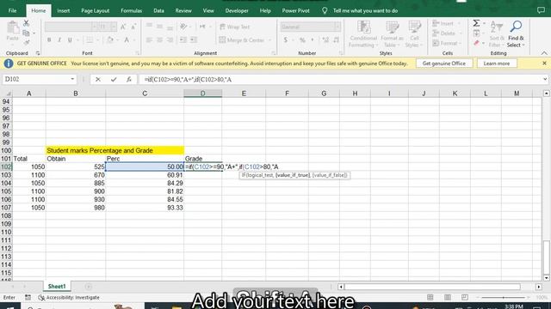Image resolution: width=551 pixels, height=309 pixels.
Task: Click the Middle Align icon
Action: click(x=159, y=27)
